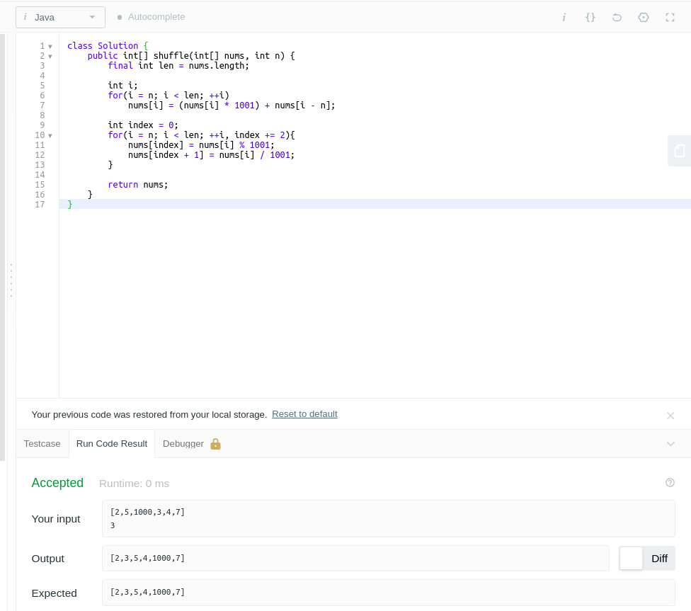Click the lock icon next to Debugger
691x611 pixels.
click(x=215, y=444)
